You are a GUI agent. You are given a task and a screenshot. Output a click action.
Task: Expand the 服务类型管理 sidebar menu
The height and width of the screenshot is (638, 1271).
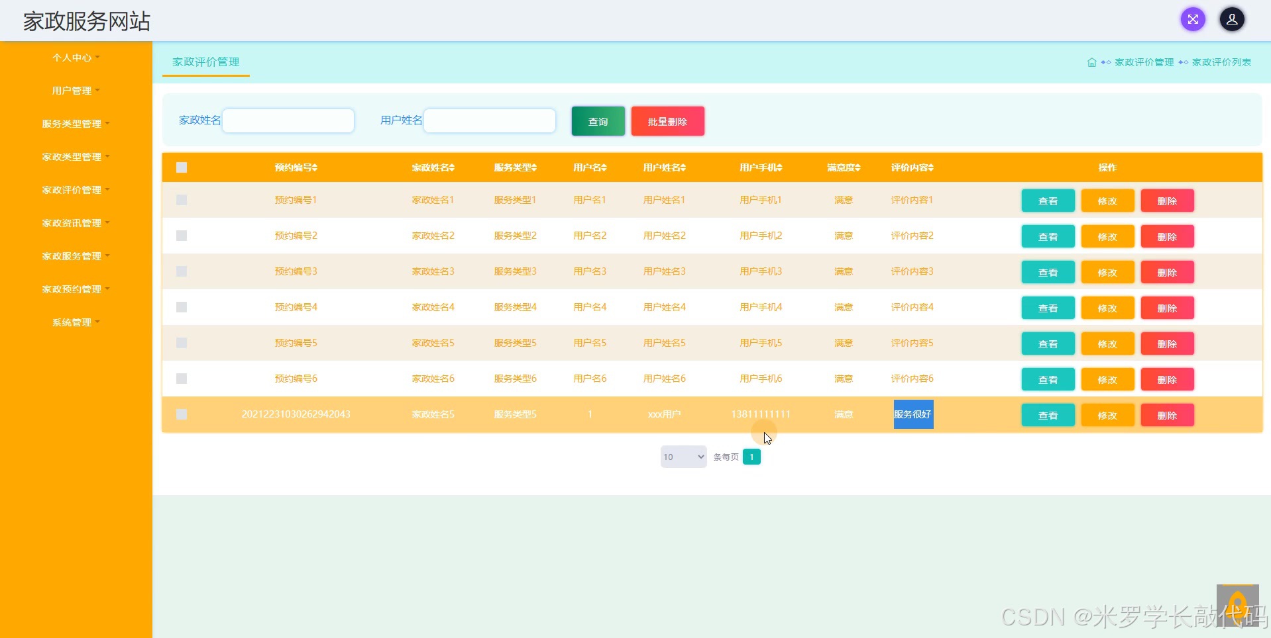[76, 124]
